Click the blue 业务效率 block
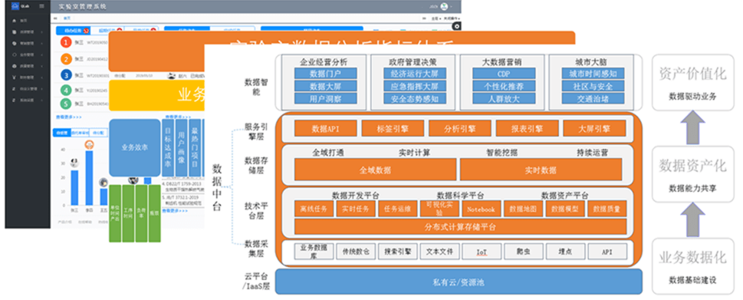743x300 pixels. click(x=135, y=147)
